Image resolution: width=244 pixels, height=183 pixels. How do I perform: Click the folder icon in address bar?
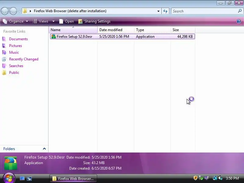click(x=25, y=11)
